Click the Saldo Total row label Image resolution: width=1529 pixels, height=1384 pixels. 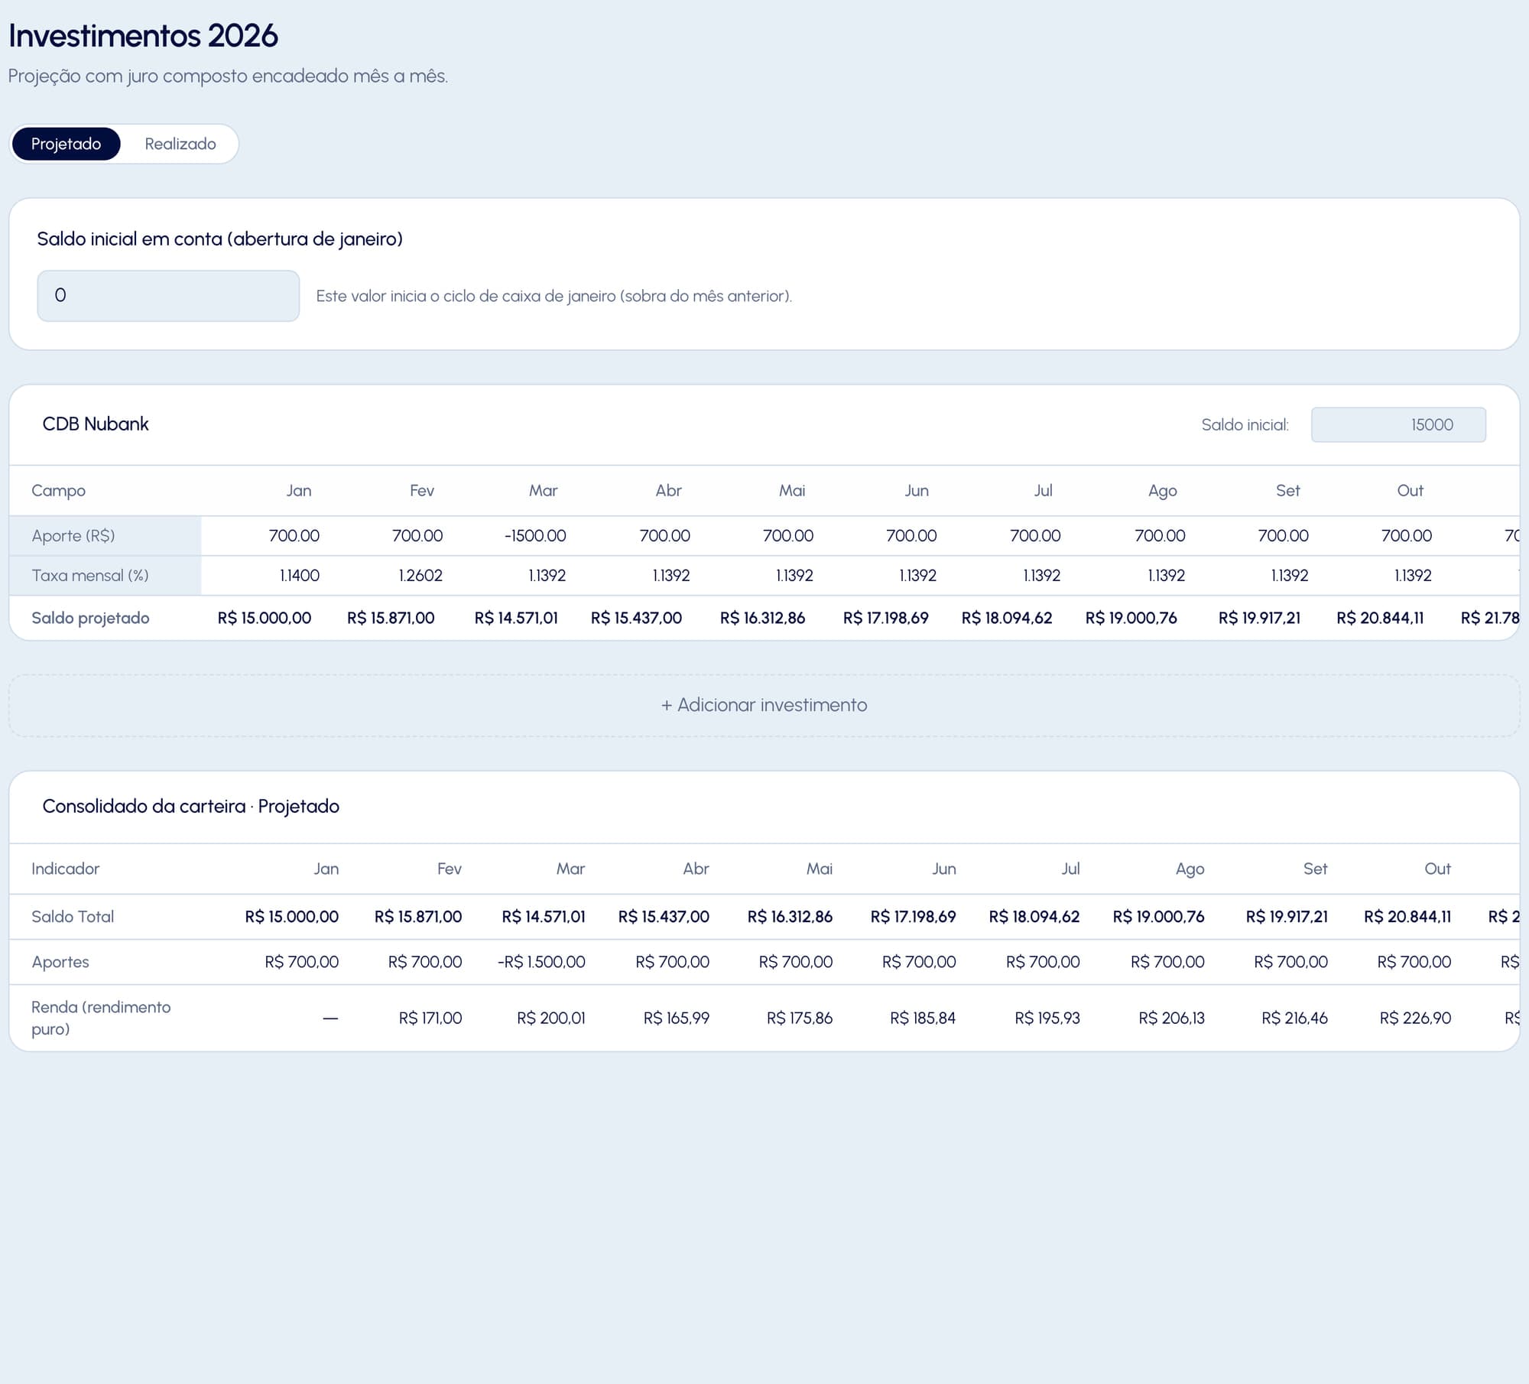[73, 916]
